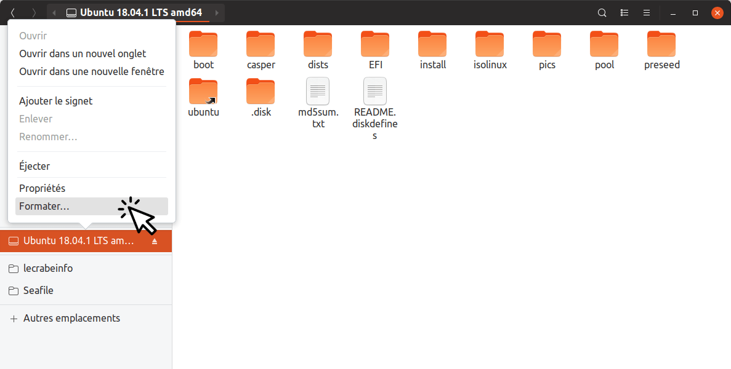Screen dimensions: 731x369
Task: Open Seafile bookmark in sidebar
Action: 86,290
